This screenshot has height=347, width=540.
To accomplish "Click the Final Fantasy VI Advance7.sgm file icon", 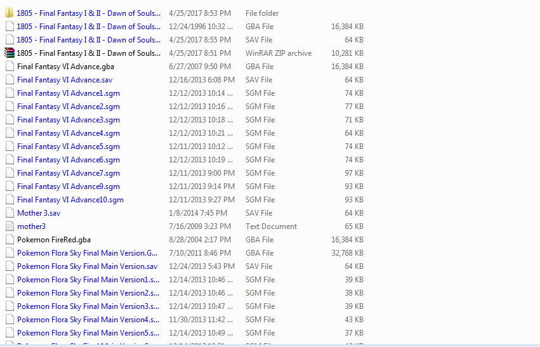I will (x=10, y=173).
